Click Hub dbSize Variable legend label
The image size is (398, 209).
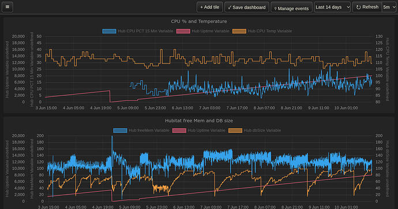pos(262,130)
